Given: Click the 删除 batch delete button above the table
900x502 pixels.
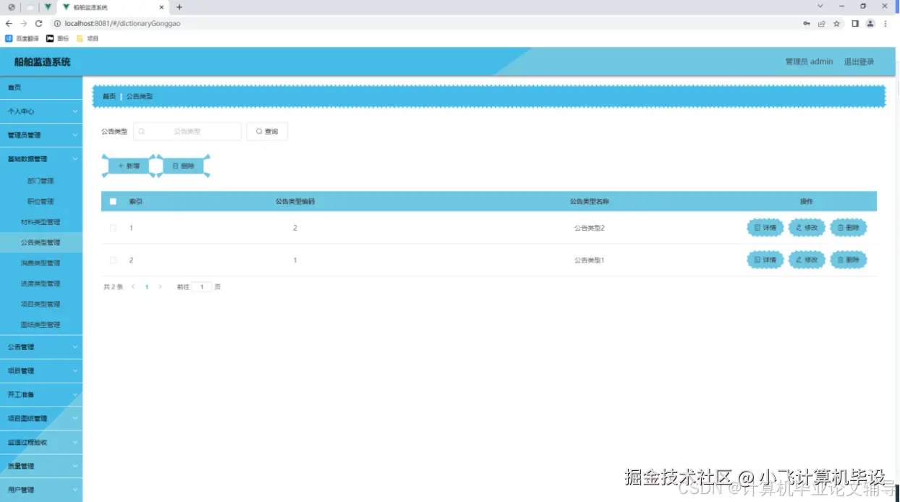Looking at the screenshot, I should [x=183, y=166].
